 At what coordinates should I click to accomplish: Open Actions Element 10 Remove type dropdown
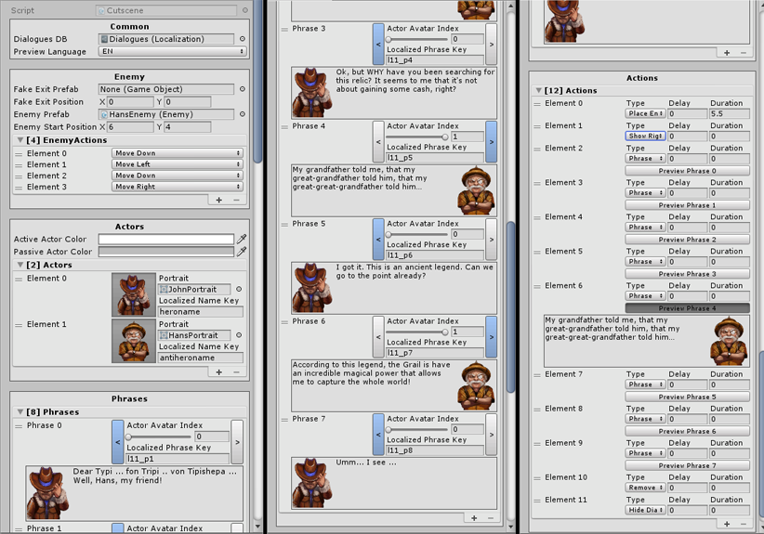pos(645,488)
